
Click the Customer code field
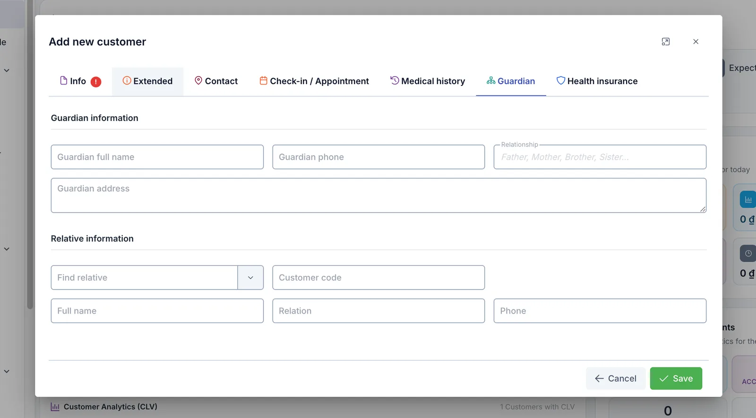coord(378,278)
